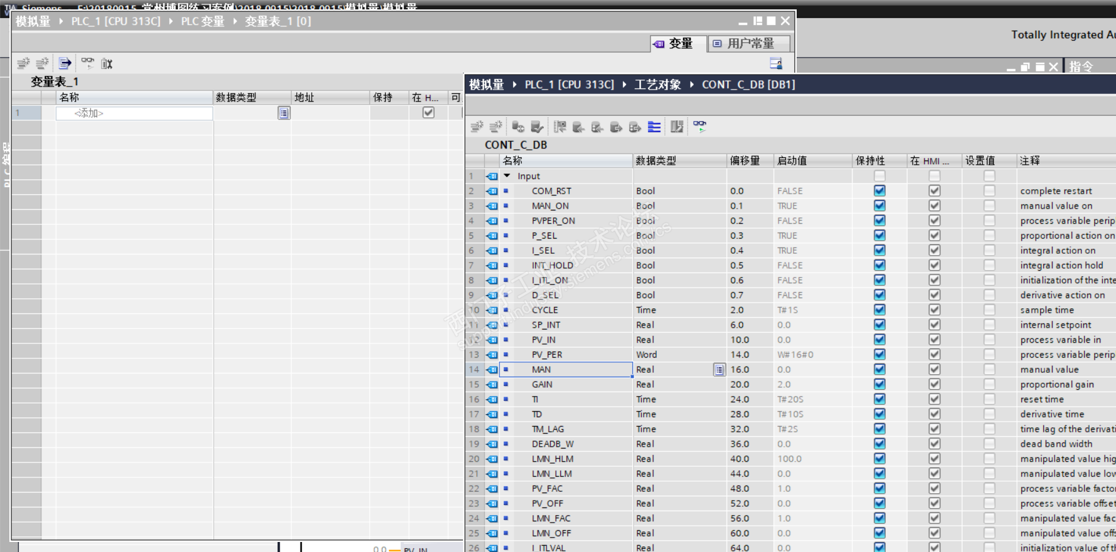
Task: Click the 'complete restart' comment
Action: click(x=1056, y=191)
